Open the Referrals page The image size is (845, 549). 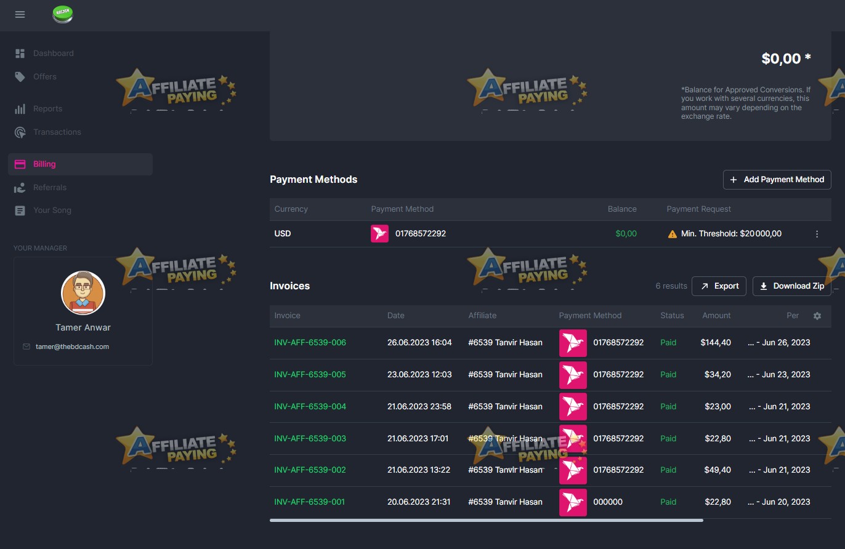pos(50,188)
